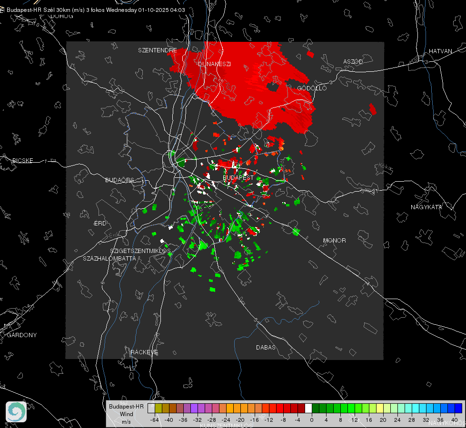Click the 16 tick label in legend
Image resolution: width=466 pixels, height=428 pixels.
coord(368,420)
